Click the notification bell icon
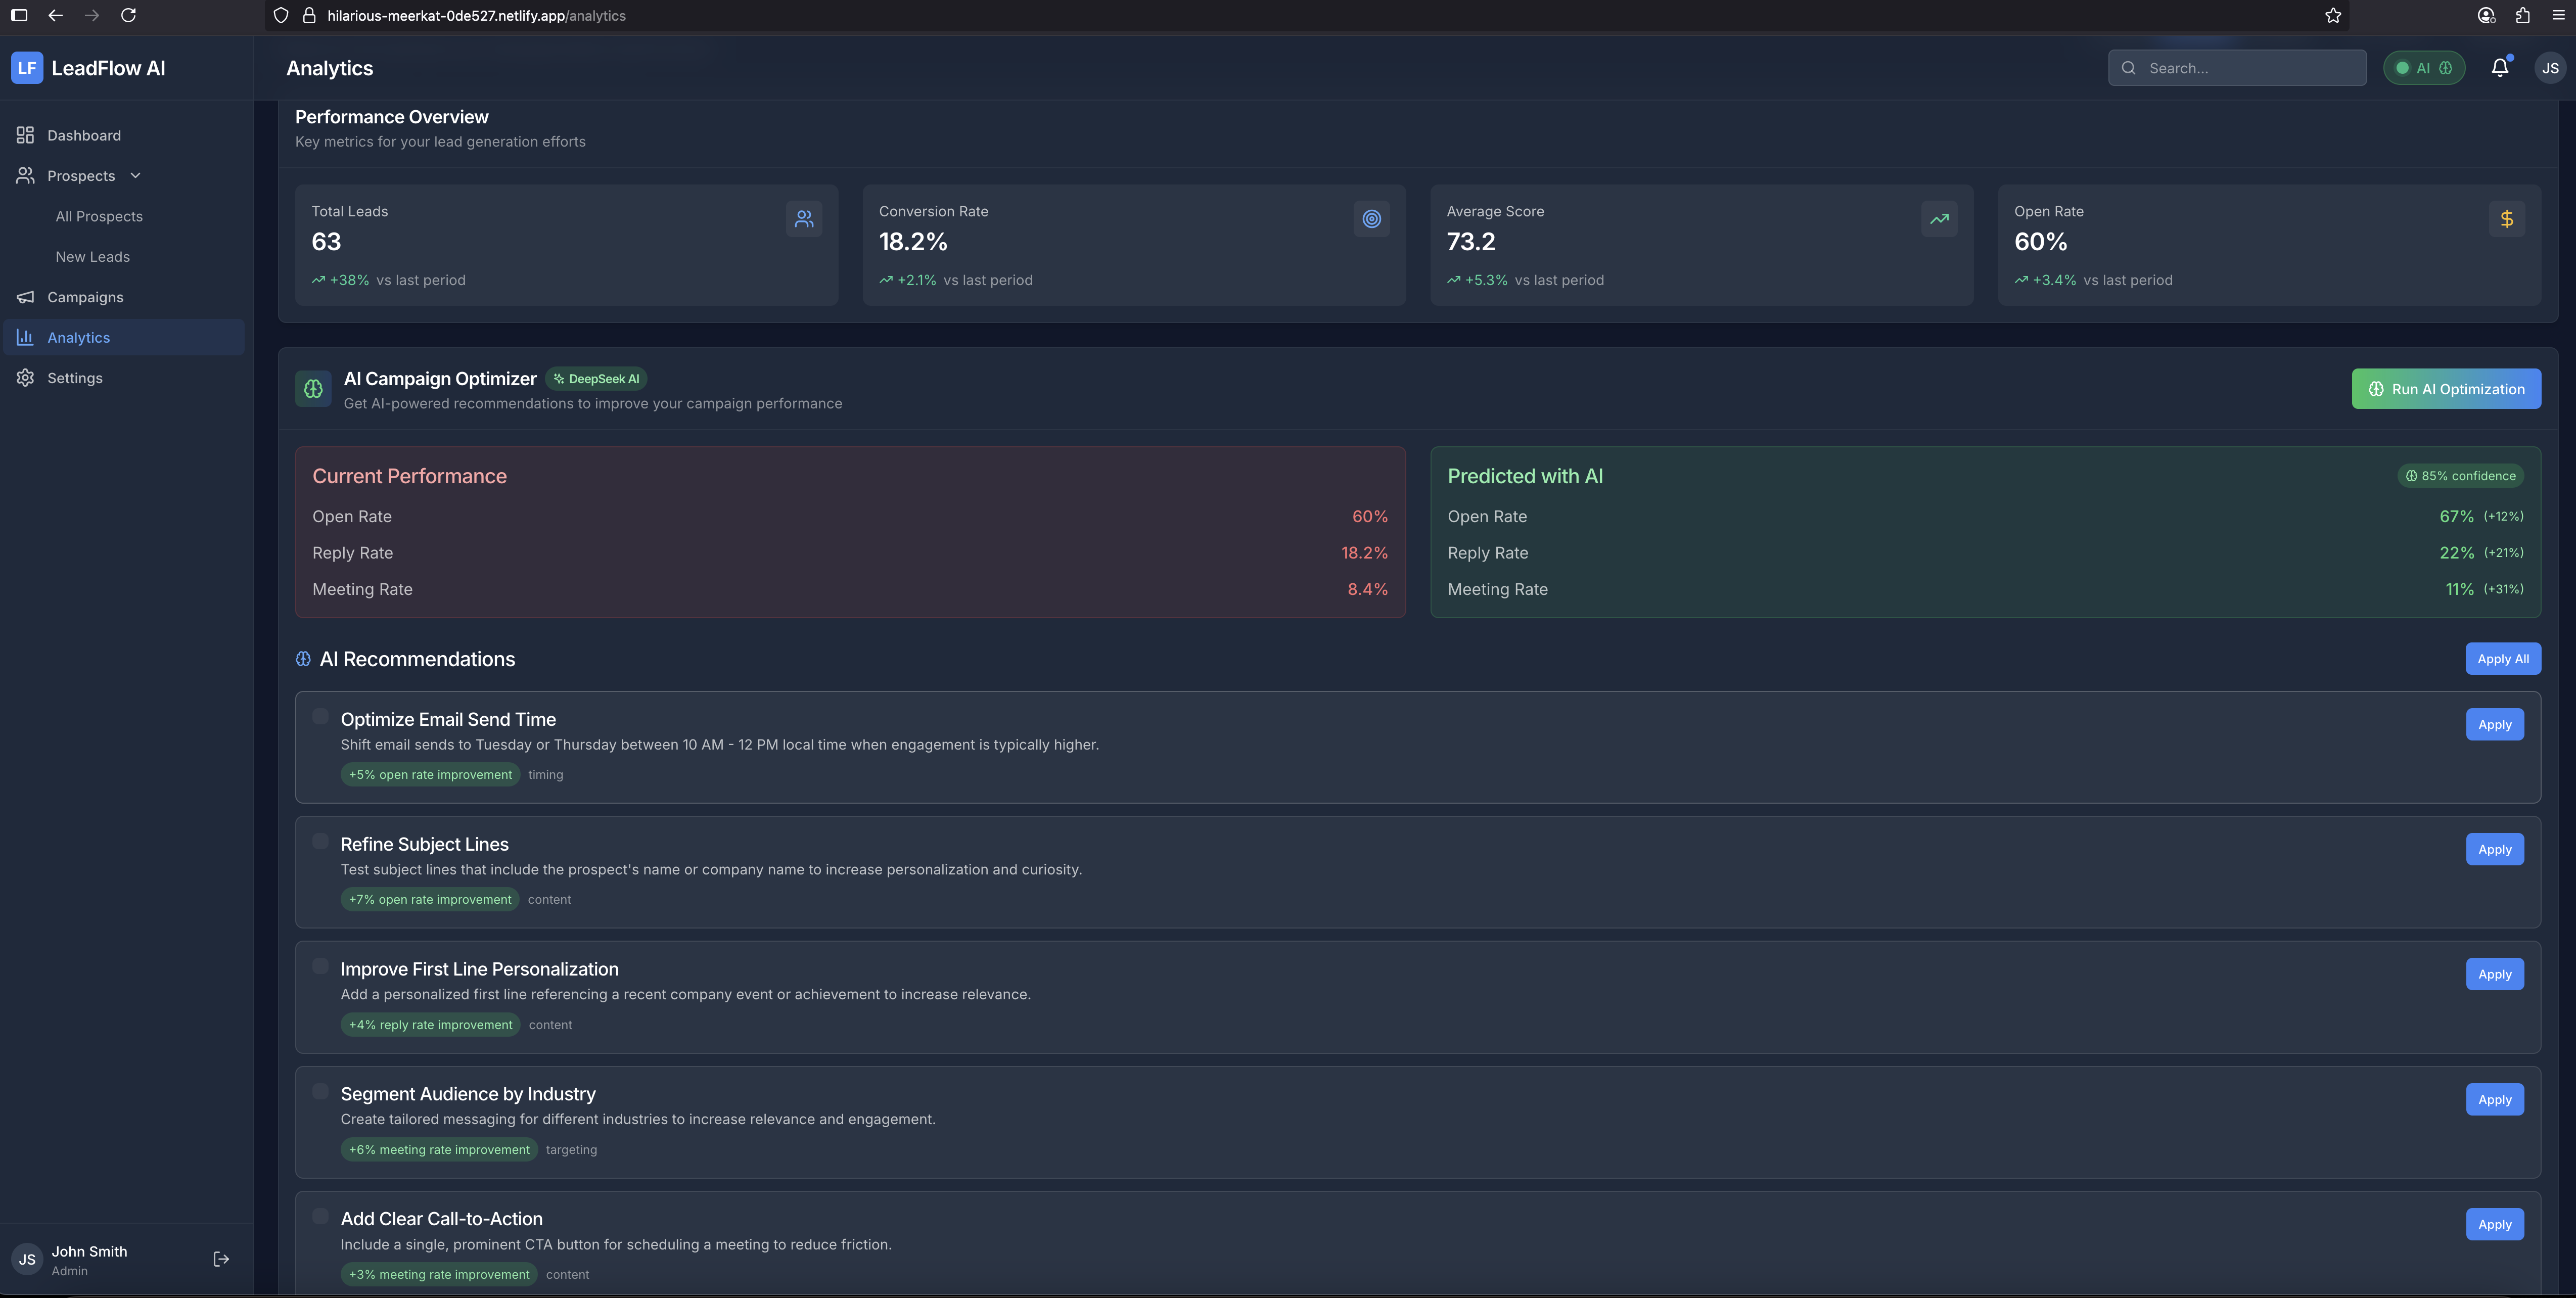The image size is (2576, 1298). pyautogui.click(x=2499, y=68)
